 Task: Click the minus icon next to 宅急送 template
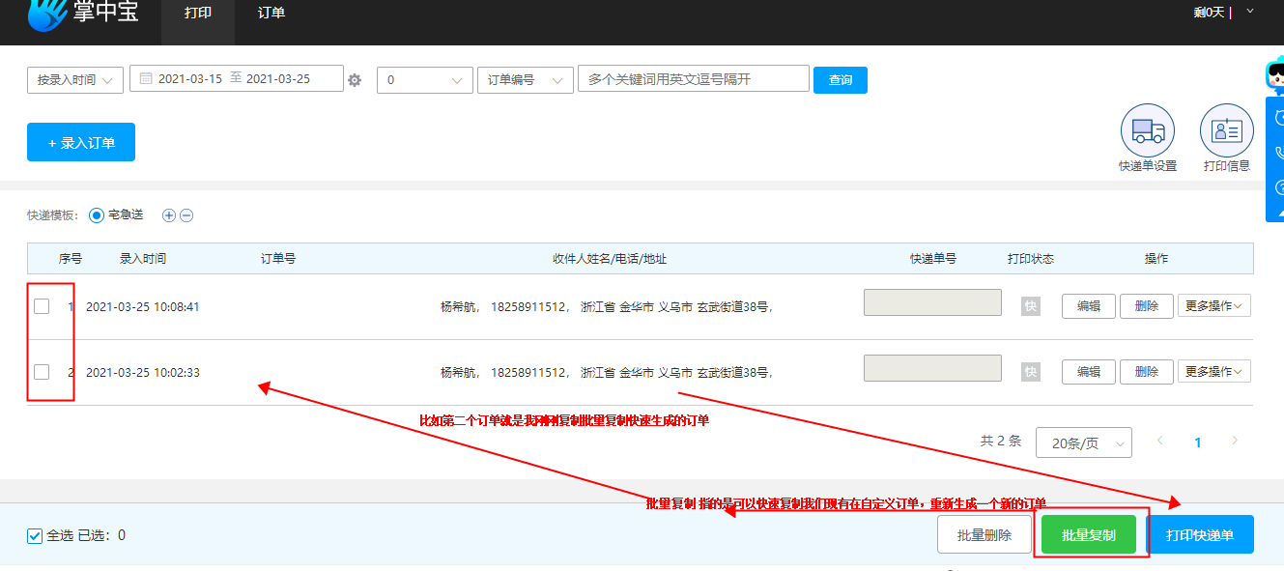[x=186, y=215]
